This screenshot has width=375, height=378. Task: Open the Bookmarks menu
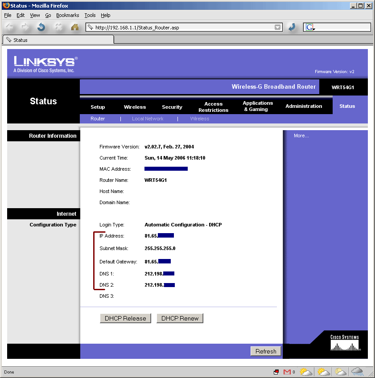[67, 15]
